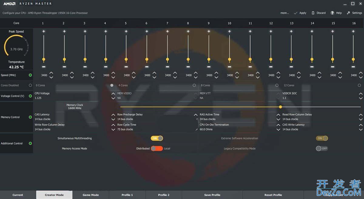Decrease CPU On-Die Termination with down chevron
This screenshot has width=364, height=199.
(x=278, y=130)
